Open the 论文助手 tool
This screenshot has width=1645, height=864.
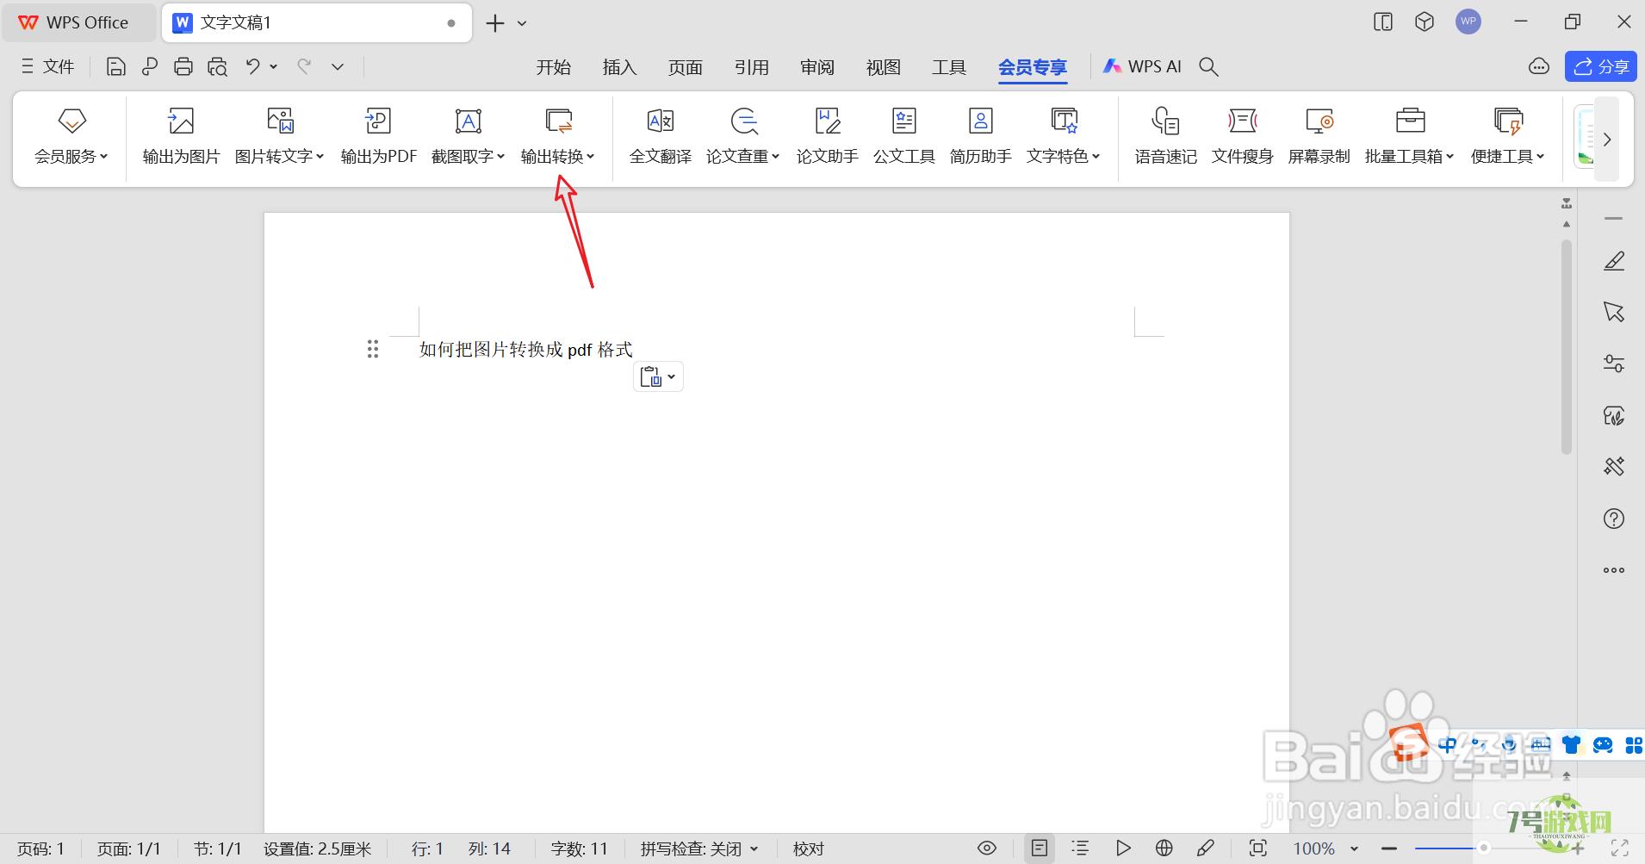point(827,137)
